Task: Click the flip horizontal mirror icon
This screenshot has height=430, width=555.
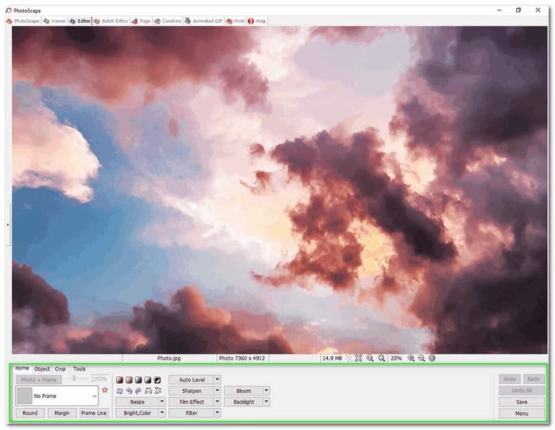Action: [x=148, y=391]
